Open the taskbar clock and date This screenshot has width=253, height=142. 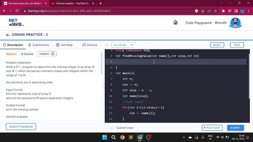tap(238, 137)
